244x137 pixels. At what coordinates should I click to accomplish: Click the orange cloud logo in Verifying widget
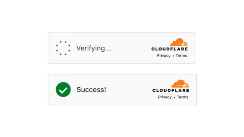(x=179, y=42)
